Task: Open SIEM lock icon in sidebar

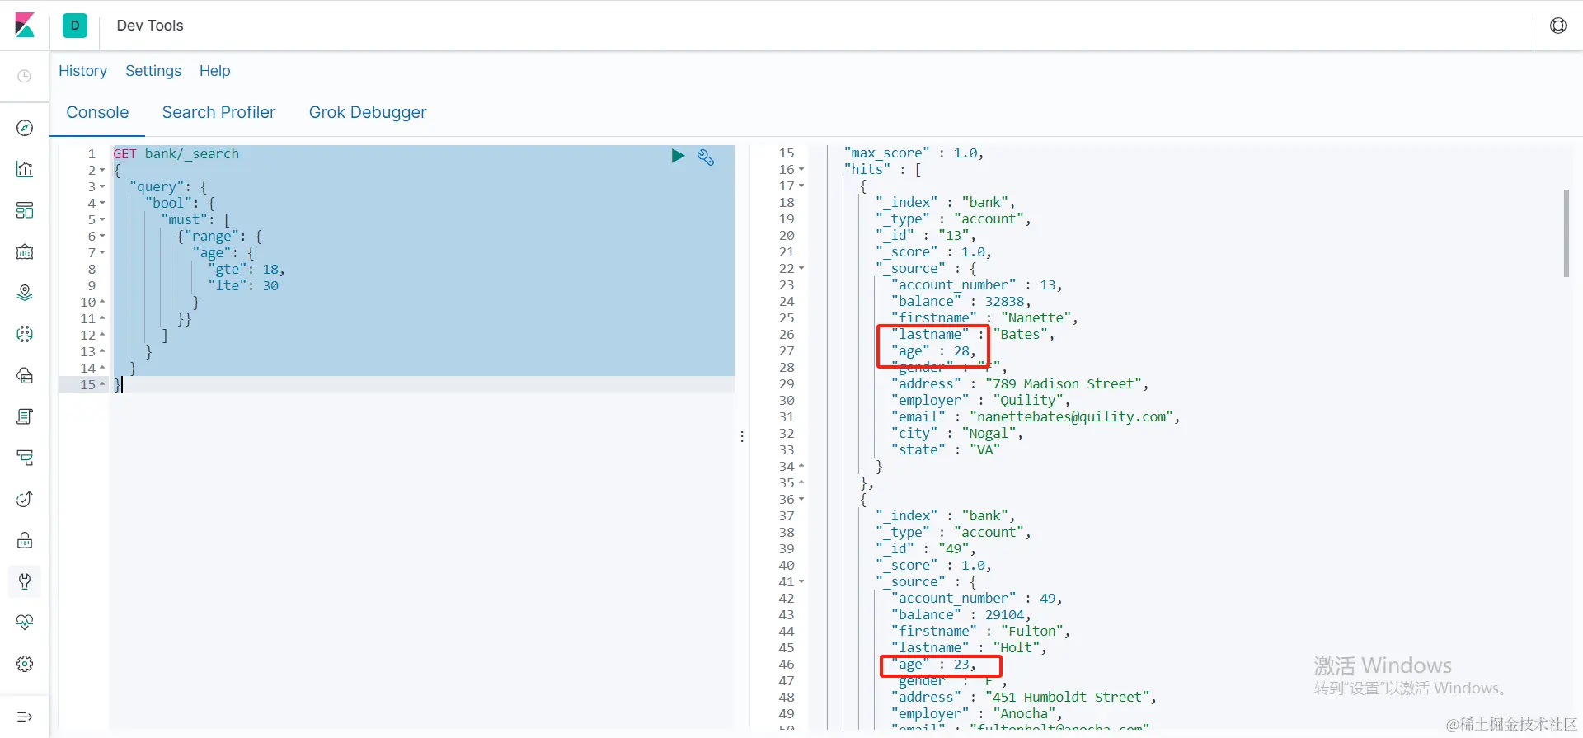Action: click(x=25, y=540)
